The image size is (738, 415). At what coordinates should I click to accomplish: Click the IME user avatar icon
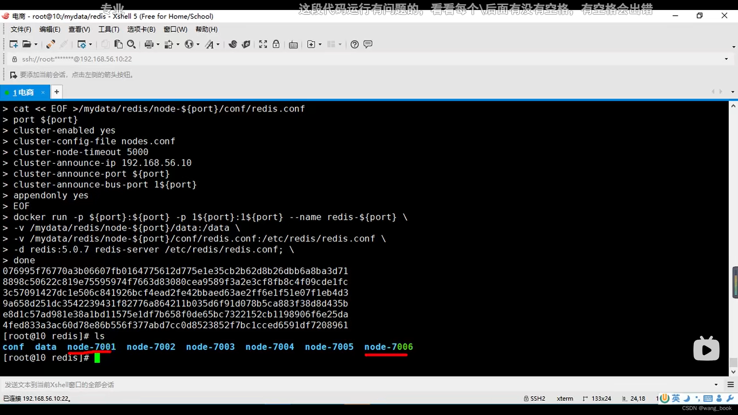tap(719, 398)
